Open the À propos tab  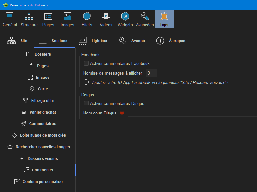tap(171, 41)
